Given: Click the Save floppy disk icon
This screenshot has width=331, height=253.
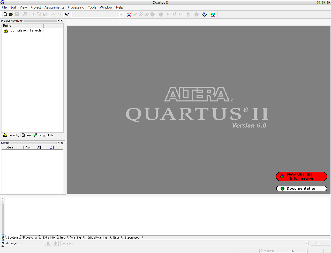Looking at the screenshot, I should tap(17, 14).
